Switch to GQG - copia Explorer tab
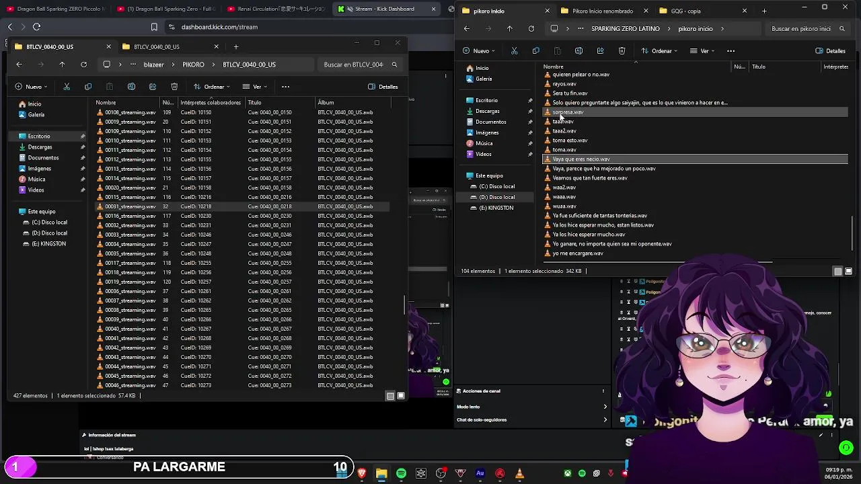Screen dimensions: 861x484 701,11
